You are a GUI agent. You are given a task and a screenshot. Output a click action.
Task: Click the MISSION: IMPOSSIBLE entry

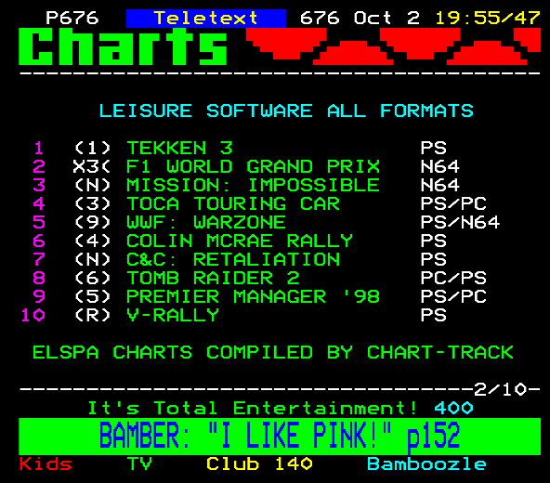[253, 185]
